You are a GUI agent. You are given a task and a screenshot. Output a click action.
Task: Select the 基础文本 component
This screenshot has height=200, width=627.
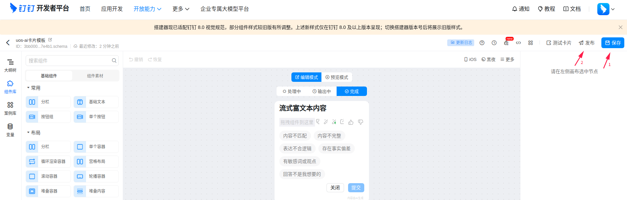click(96, 102)
